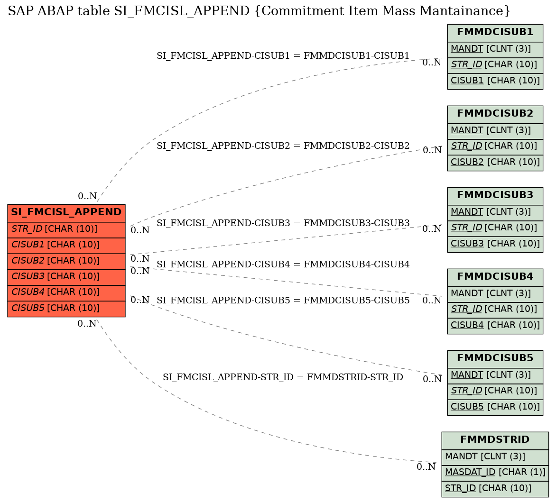Viewport: 556px width, 502px height.
Task: Click MANDT field in FMMDCISUB1 table
Action: coord(495,50)
